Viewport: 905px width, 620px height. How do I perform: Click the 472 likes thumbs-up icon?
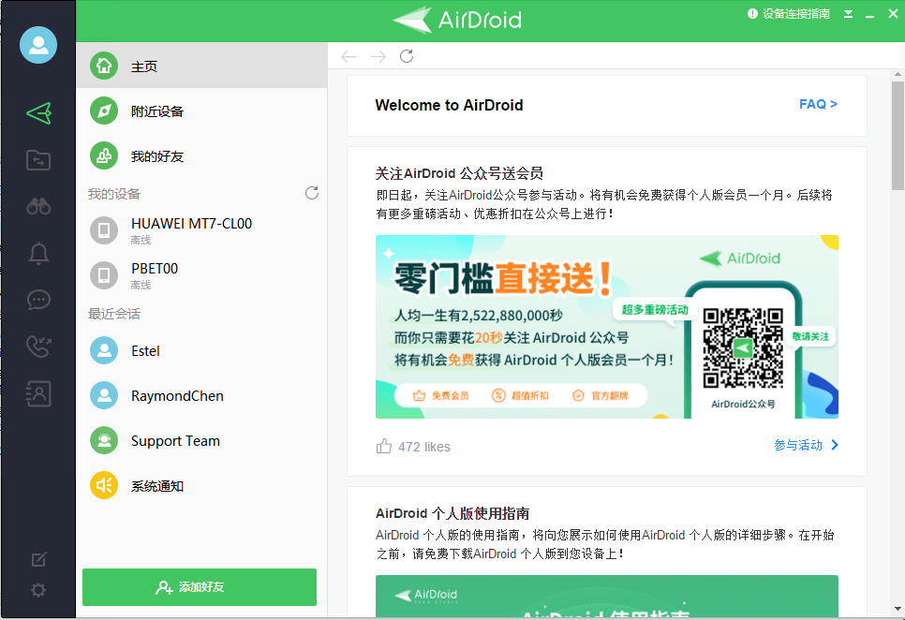384,446
